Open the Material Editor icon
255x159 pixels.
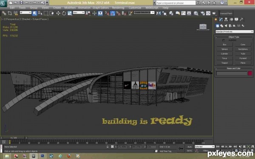196,13
